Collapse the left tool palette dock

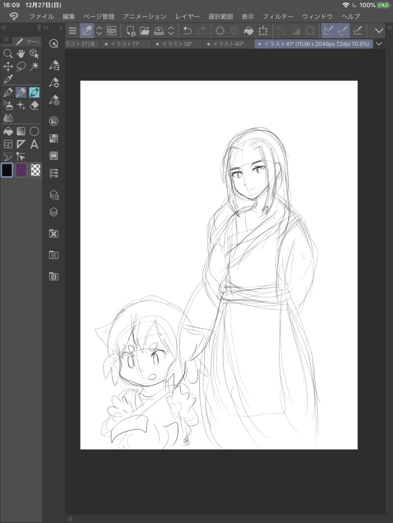pyautogui.click(x=3, y=27)
